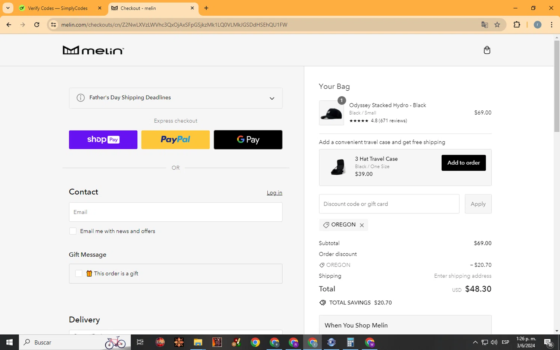The width and height of the screenshot is (560, 350).
Task: Remove the OREGON discount code tag
Action: tap(362, 225)
